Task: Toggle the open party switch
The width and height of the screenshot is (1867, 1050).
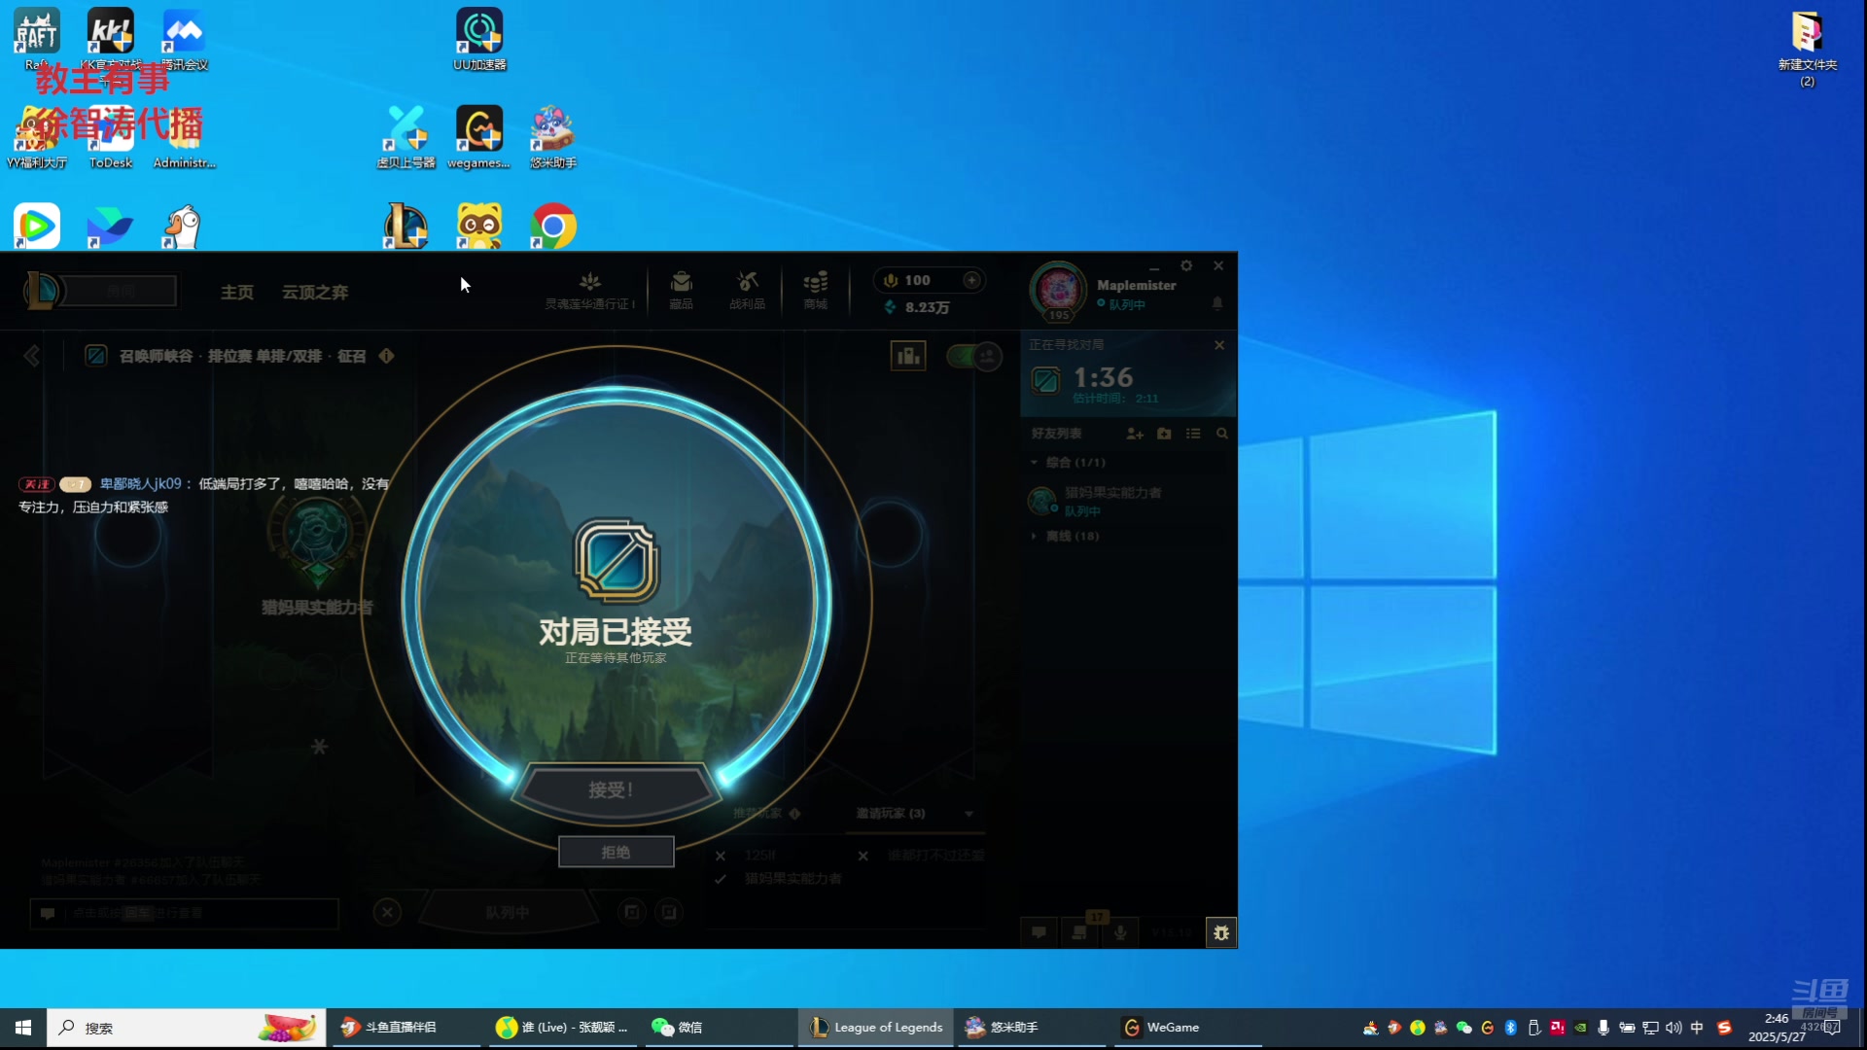Action: pyautogui.click(x=973, y=356)
